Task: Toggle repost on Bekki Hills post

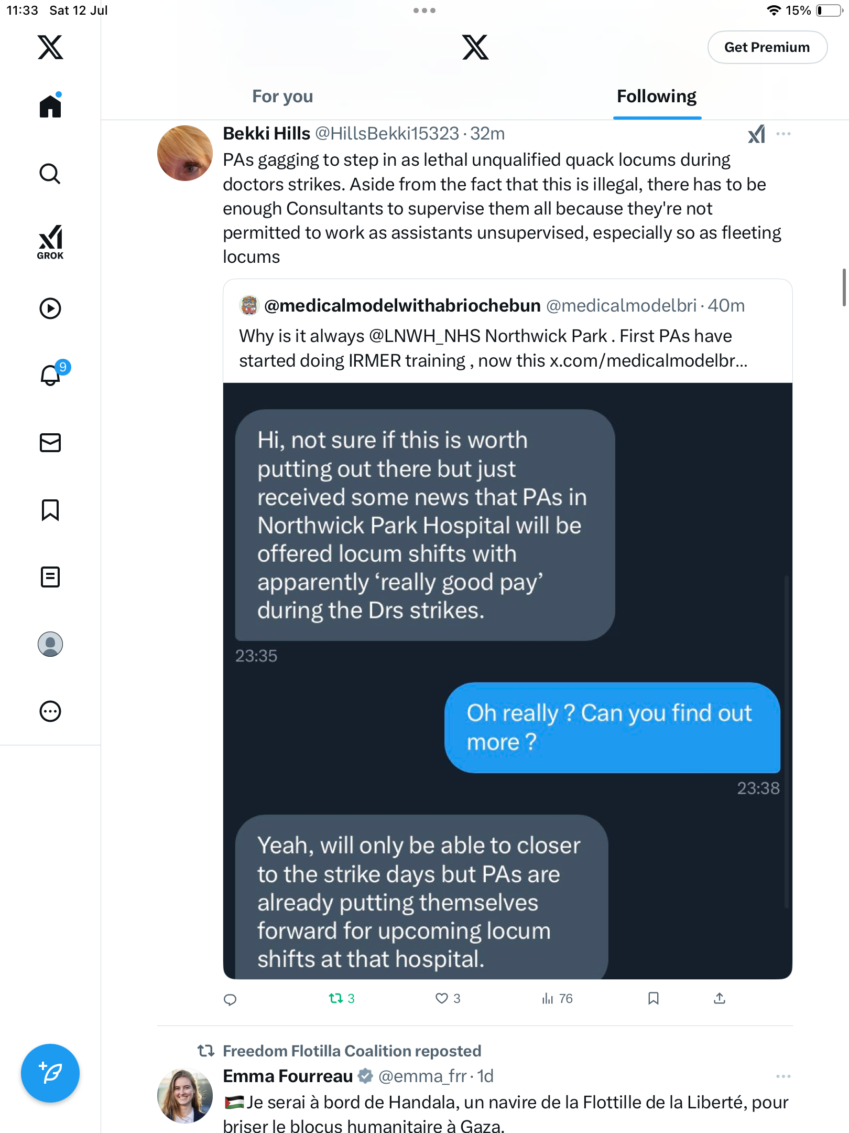Action: pyautogui.click(x=342, y=998)
